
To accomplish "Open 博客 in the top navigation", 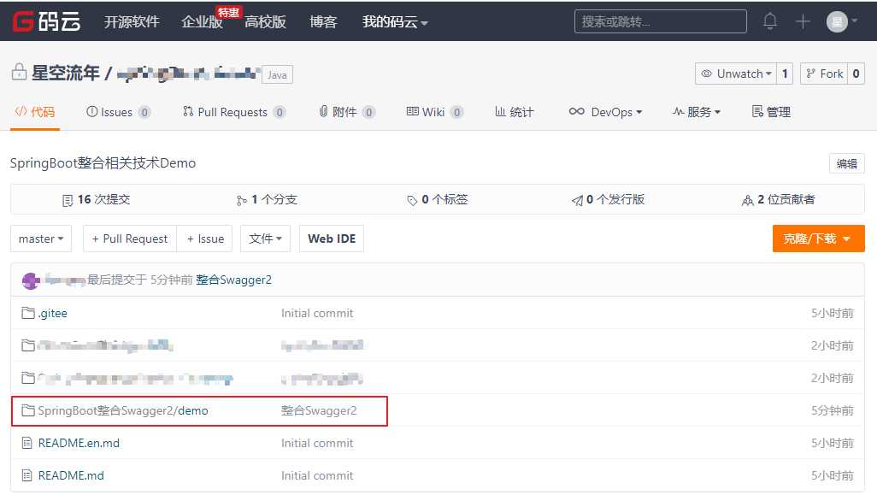I will click(323, 22).
